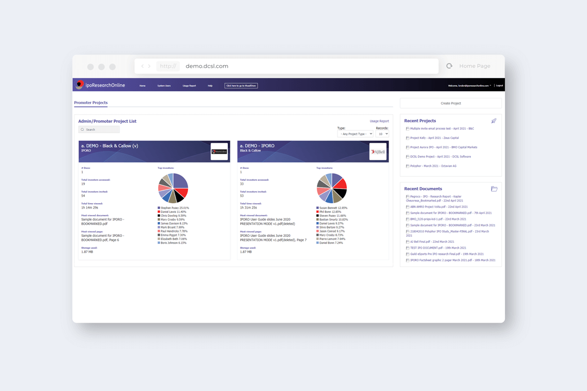Click the Daniel Lewis 11.40% red legend swatch
This screenshot has width=587, height=391.
[159, 212]
